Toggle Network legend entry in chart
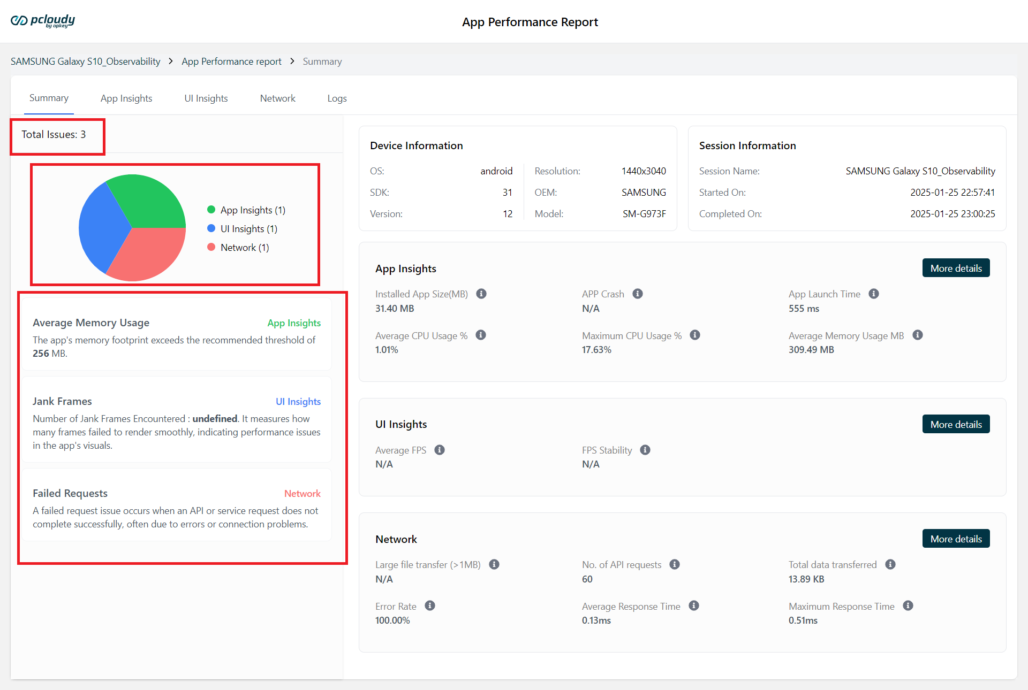The height and width of the screenshot is (690, 1028). 238,248
